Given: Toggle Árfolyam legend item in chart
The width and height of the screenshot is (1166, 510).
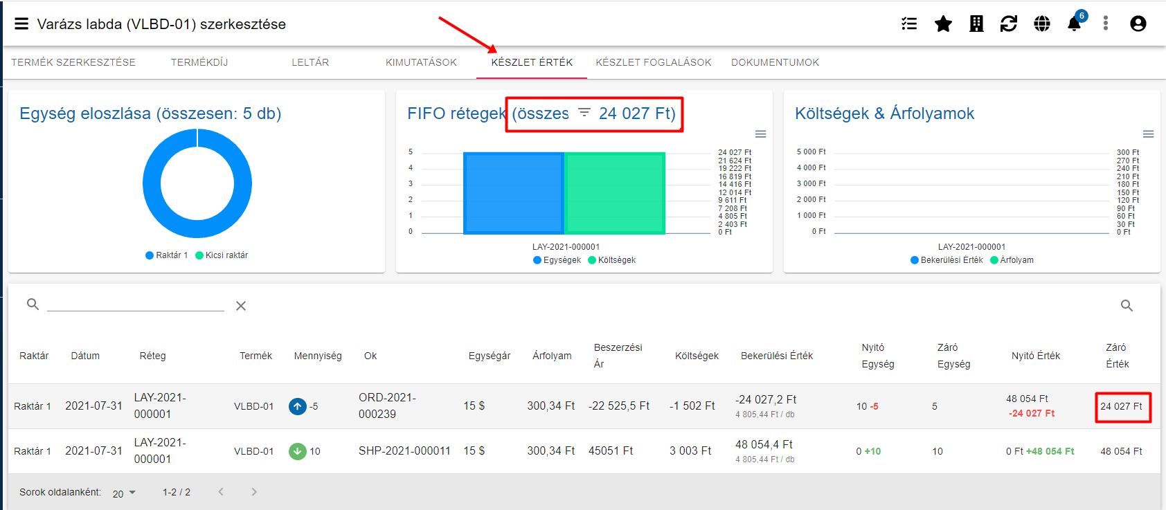Looking at the screenshot, I should click(x=1012, y=260).
